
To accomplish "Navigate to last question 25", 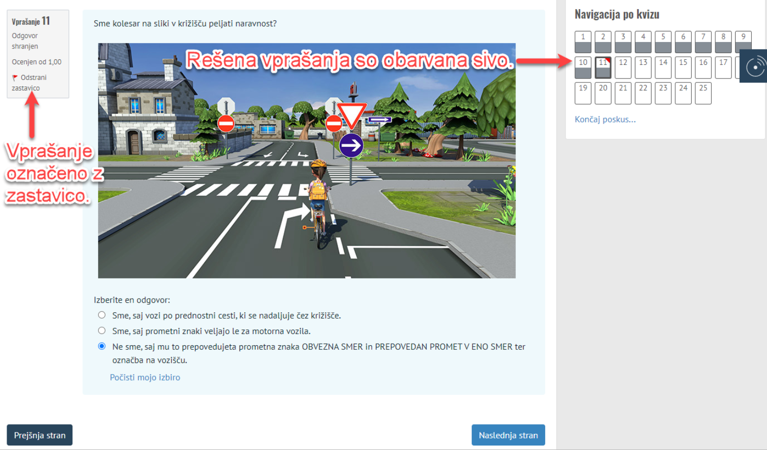I will (703, 93).
